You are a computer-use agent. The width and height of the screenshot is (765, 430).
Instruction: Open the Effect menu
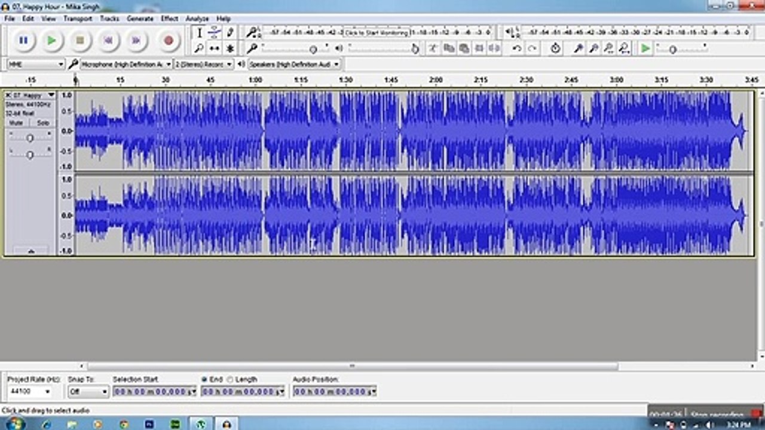click(x=170, y=19)
